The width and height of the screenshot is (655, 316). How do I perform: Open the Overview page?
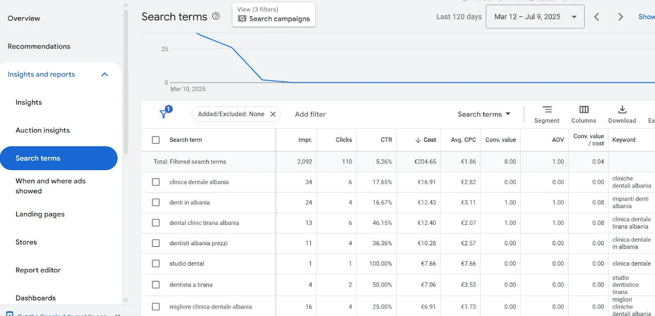click(x=24, y=18)
